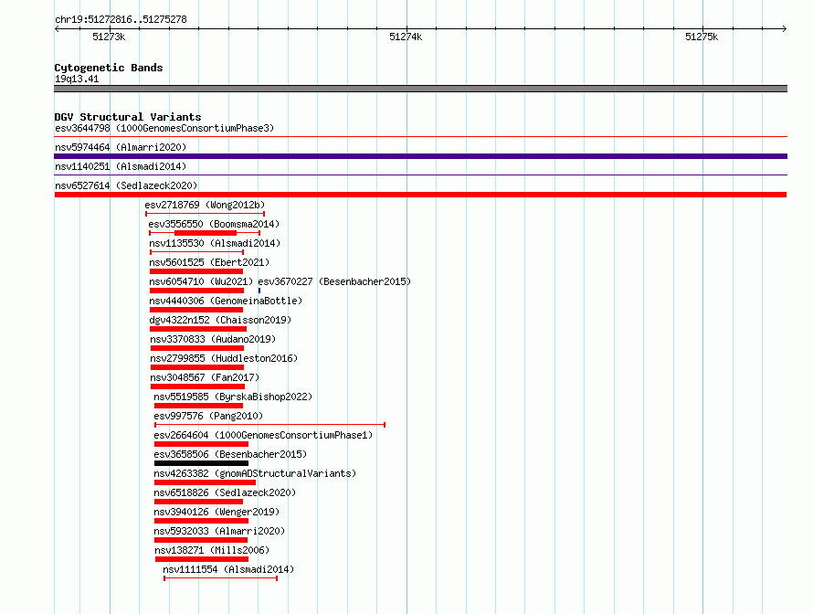Click the 51273k ruler position label
The image size is (813, 614).
(x=109, y=37)
